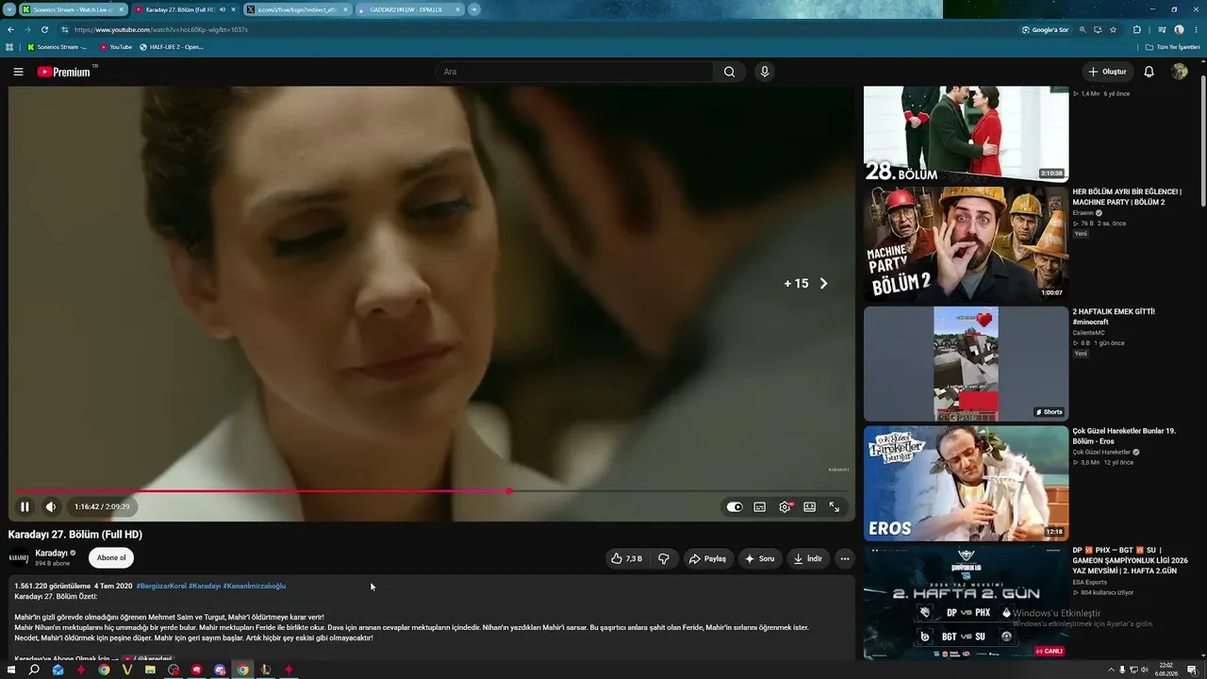Create content with the Oluştur button

[1107, 72]
